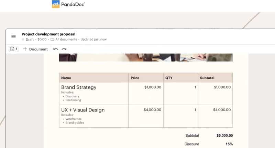275x148 pixels.
Task: Click the Brand Strategy item name
Action: 79,87
